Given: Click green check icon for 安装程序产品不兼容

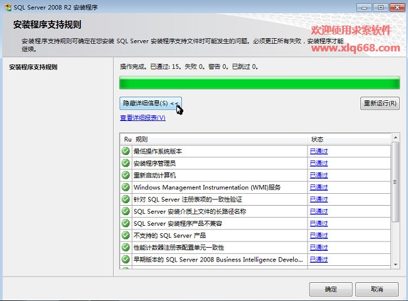Looking at the screenshot, I should (126, 223).
